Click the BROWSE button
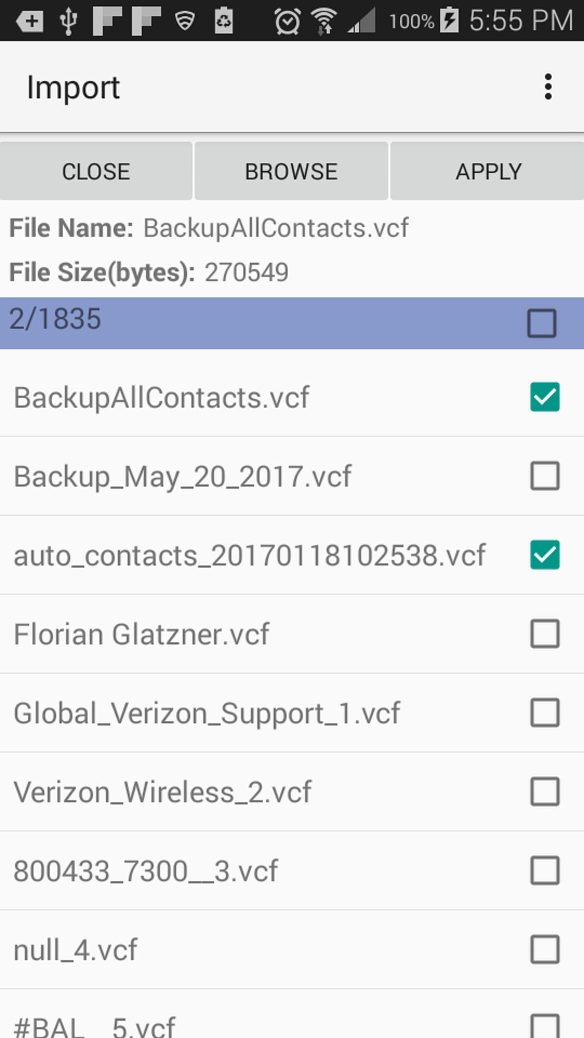 [x=291, y=171]
